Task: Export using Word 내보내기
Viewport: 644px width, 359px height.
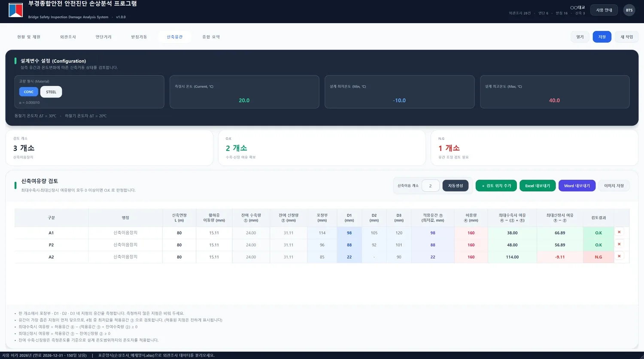Action: [x=577, y=186]
